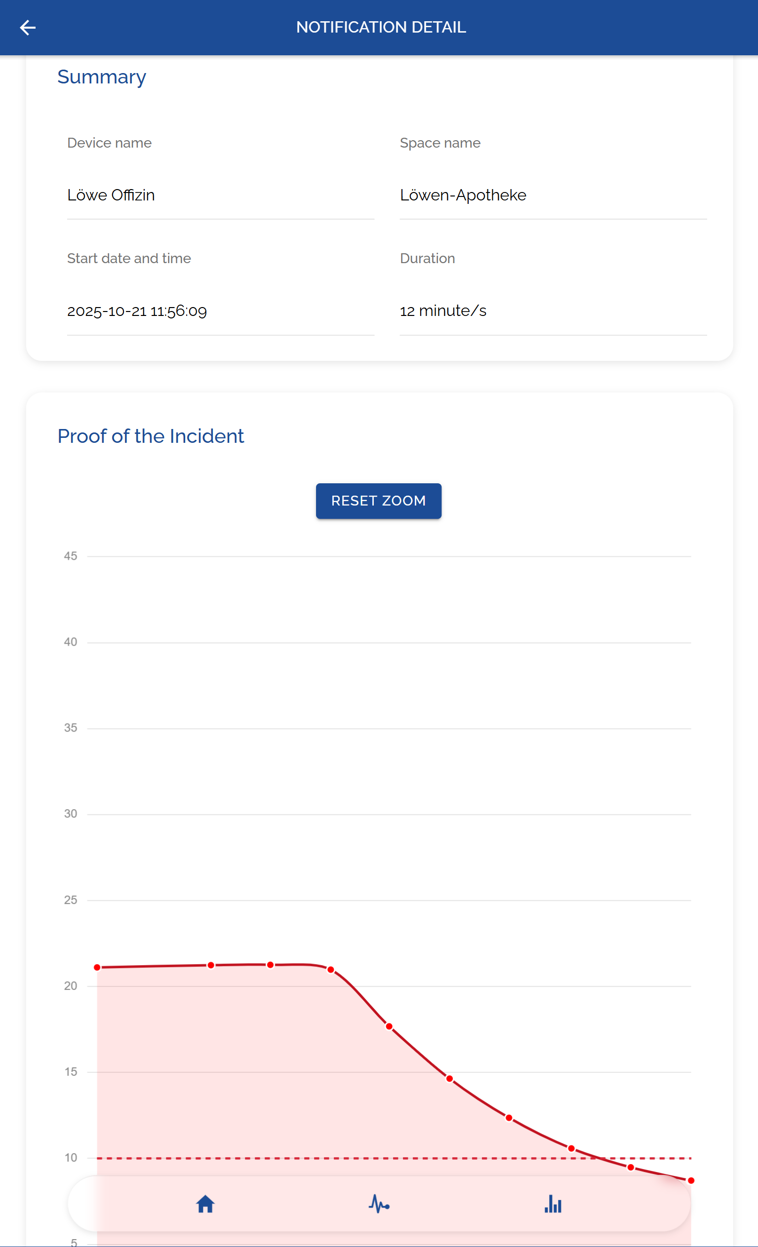Click the last data point below the threshold
Image resolution: width=758 pixels, height=1247 pixels.
[x=691, y=1181]
